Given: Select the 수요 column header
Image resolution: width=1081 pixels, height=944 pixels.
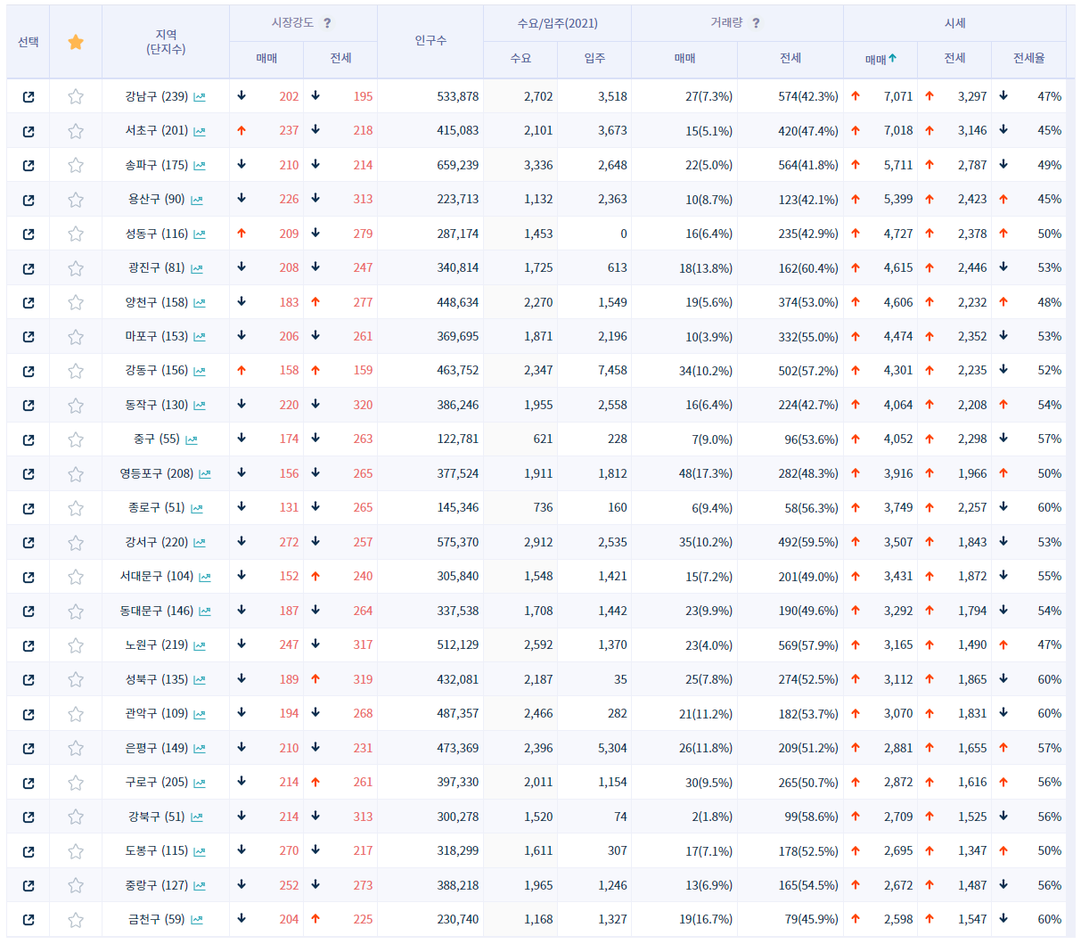Looking at the screenshot, I should coord(520,58).
